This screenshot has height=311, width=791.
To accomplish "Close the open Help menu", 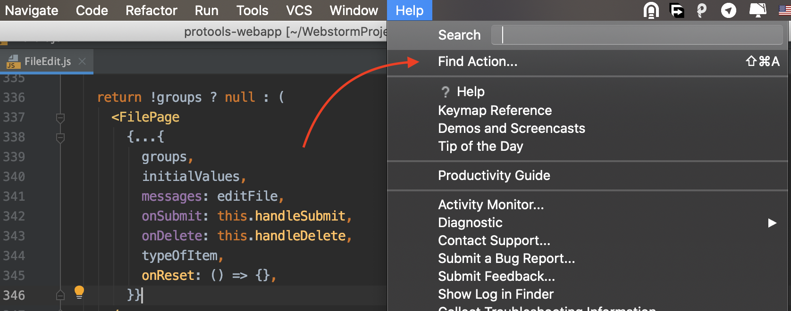I will click(409, 10).
